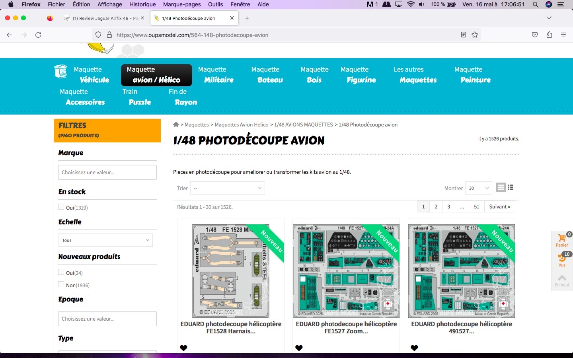Go back to the previous page

[x=10, y=35]
